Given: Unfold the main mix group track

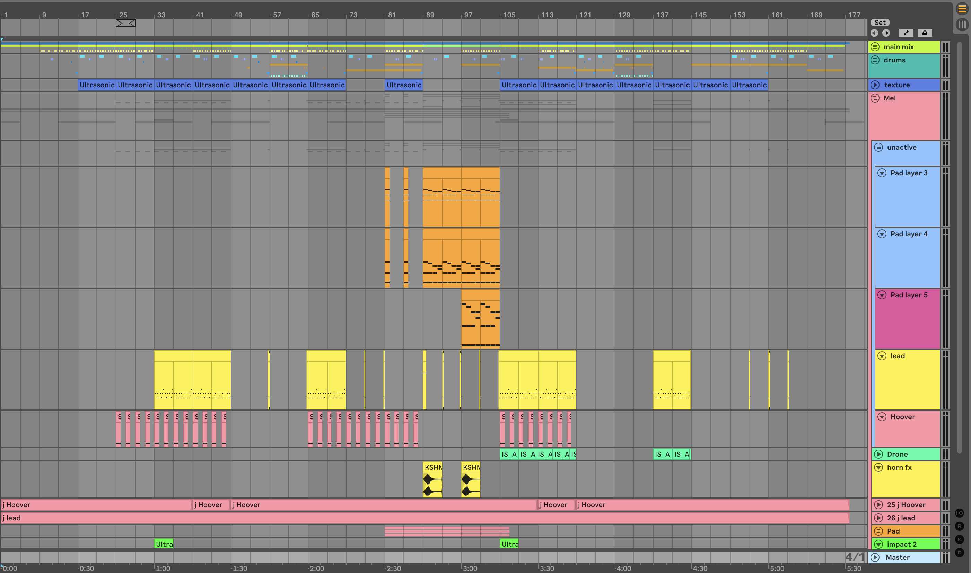Looking at the screenshot, I should [875, 47].
